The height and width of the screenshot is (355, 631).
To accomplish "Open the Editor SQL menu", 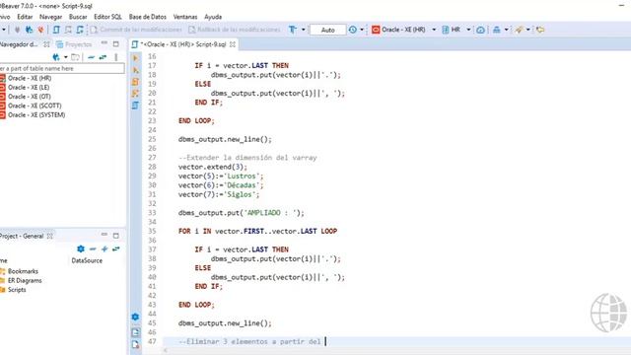I will (107, 17).
